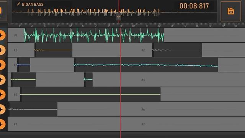Select the small cyan clip on track #4
The width and height of the screenshot is (245, 138).
click(x=88, y=80)
